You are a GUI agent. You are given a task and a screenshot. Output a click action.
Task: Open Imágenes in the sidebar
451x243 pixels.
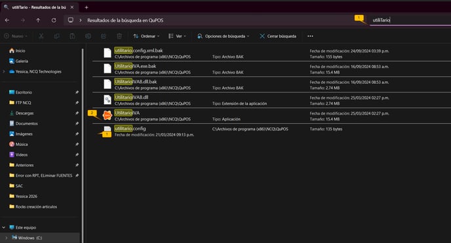click(x=21, y=134)
